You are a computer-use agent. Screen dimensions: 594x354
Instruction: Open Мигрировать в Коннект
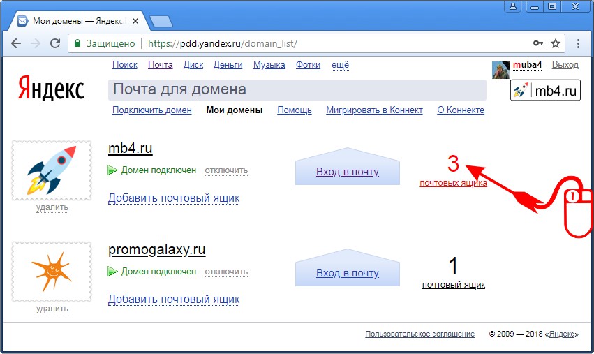[374, 110]
